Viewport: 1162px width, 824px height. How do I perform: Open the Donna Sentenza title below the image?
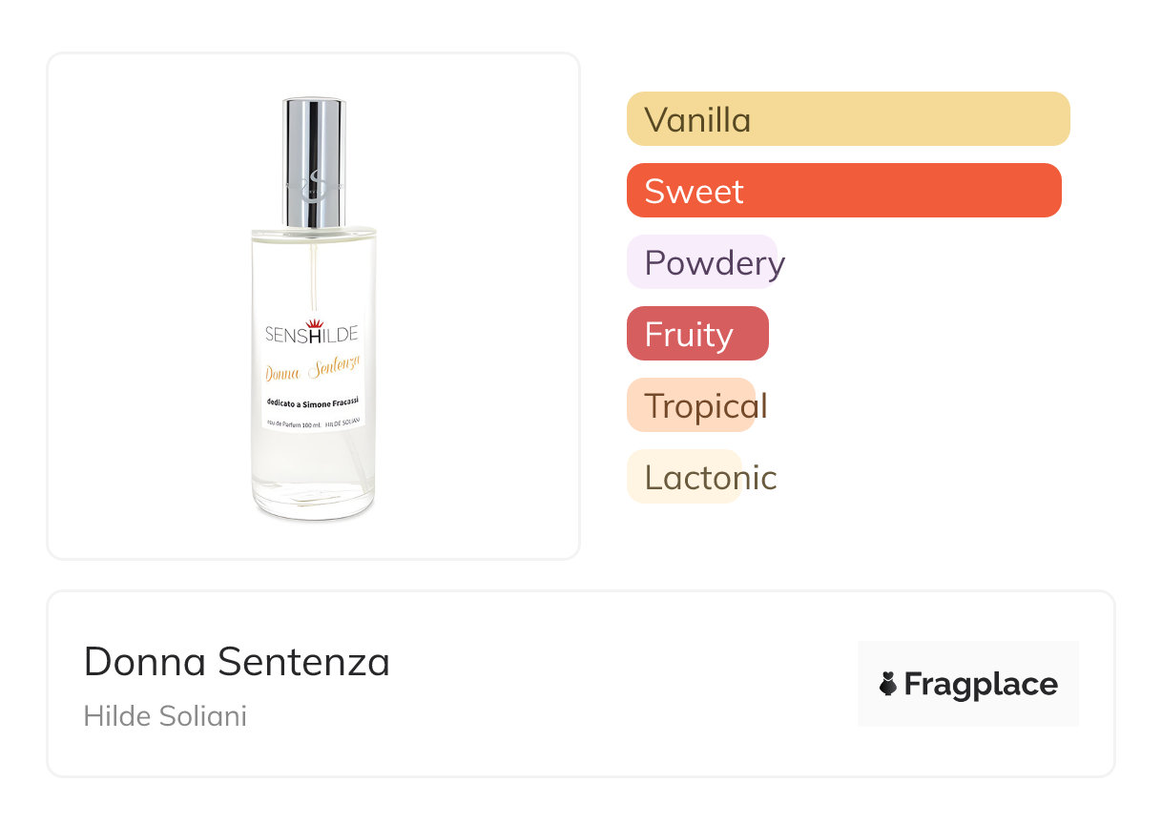[x=237, y=661]
